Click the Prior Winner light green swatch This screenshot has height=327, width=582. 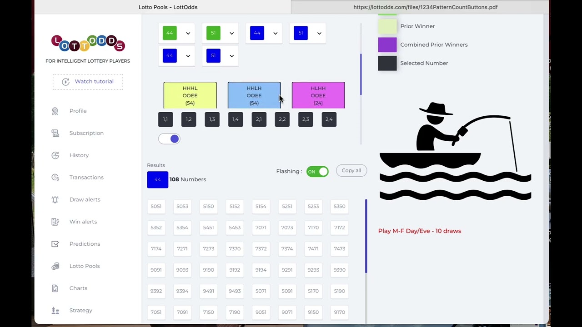(x=387, y=26)
